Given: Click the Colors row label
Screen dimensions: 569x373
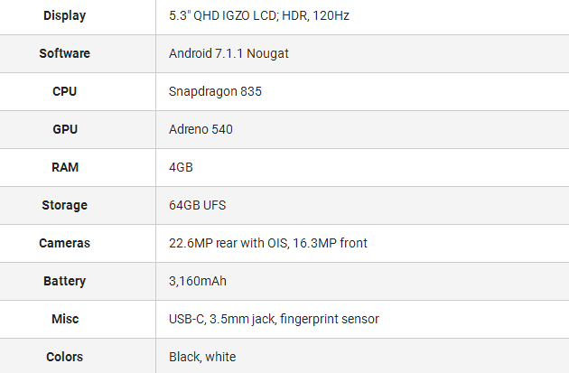Looking at the screenshot, I should click(x=64, y=357).
